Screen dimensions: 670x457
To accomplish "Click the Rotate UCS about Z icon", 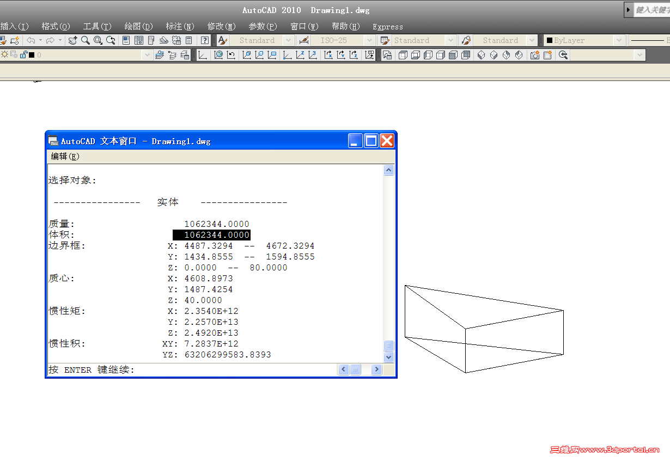I will (354, 55).
